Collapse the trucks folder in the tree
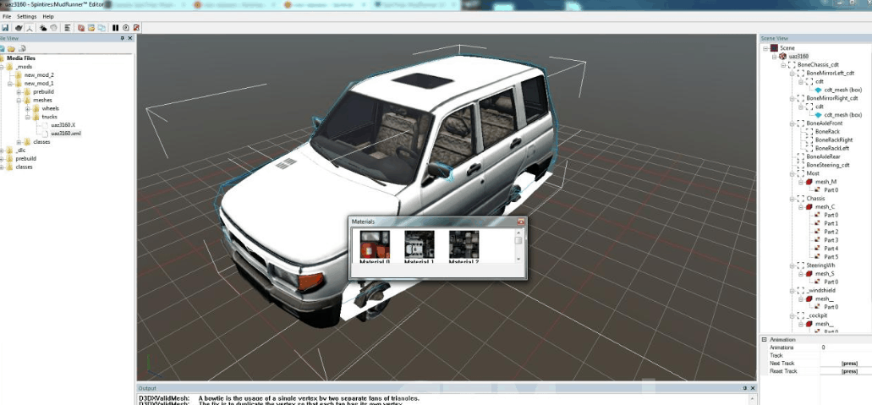This screenshot has height=405, width=872. 28,117
